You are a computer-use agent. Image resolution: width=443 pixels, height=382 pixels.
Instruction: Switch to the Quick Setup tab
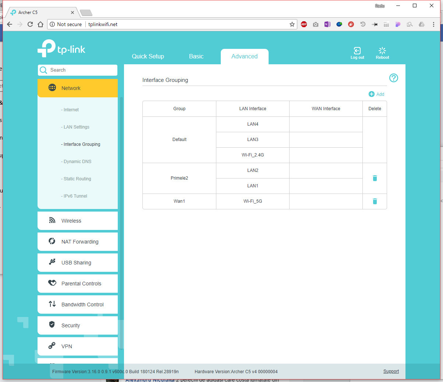pos(148,57)
